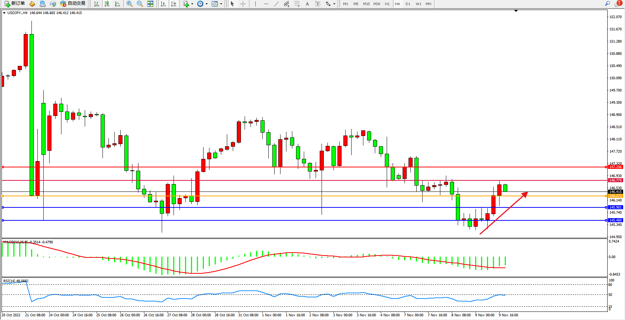The image size is (625, 320).
Task: Open the periodicity clock dropdown arrow
Action: point(206,4)
